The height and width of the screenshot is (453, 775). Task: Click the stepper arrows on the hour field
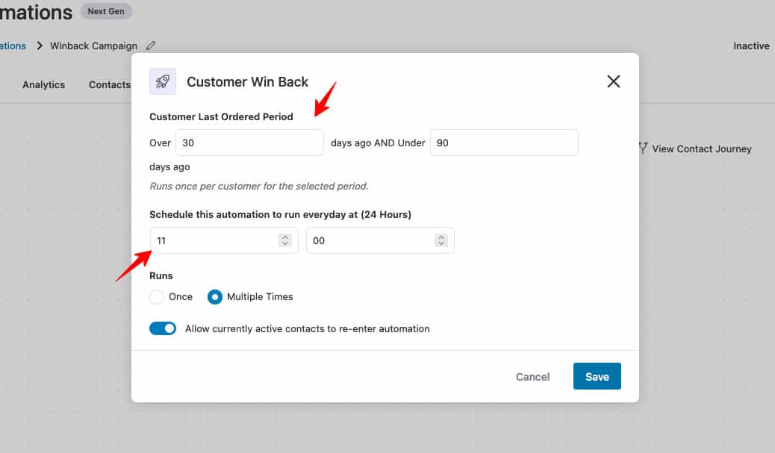284,240
